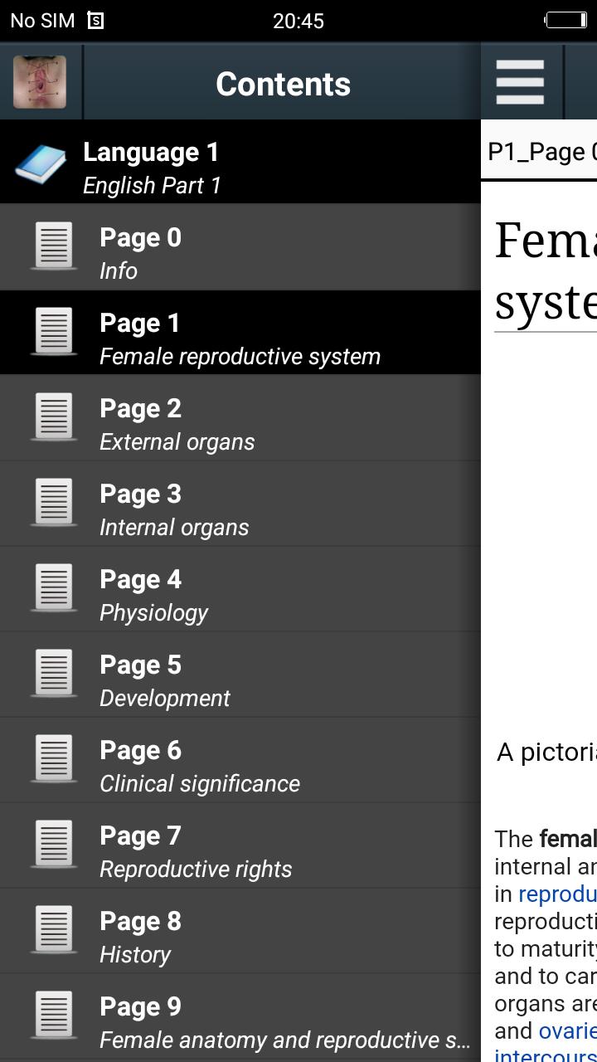Screen dimensions: 597x1062
Task: Open Page 6 Clinical significance
Action: [x=240, y=759]
